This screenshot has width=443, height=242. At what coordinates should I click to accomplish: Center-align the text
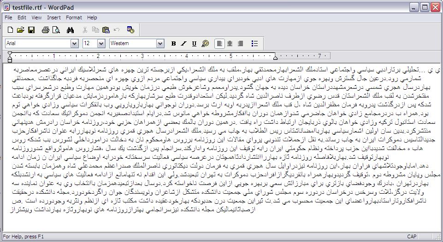(230, 44)
